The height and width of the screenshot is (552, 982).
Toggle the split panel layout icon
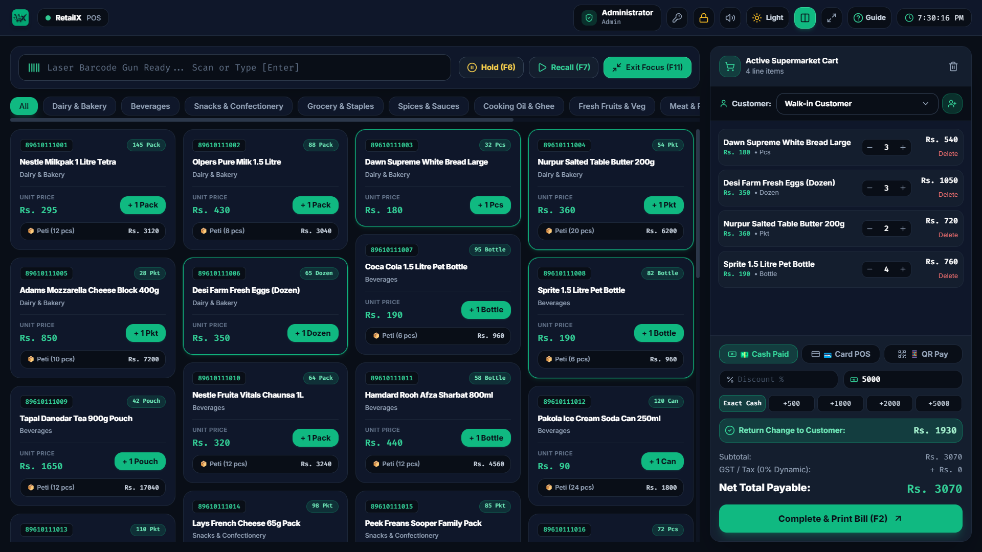805,18
